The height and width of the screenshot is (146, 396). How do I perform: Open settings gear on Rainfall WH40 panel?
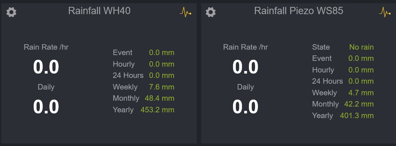[x=12, y=12]
